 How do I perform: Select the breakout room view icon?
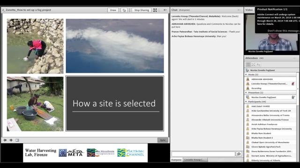pyautogui.click(x=253, y=65)
